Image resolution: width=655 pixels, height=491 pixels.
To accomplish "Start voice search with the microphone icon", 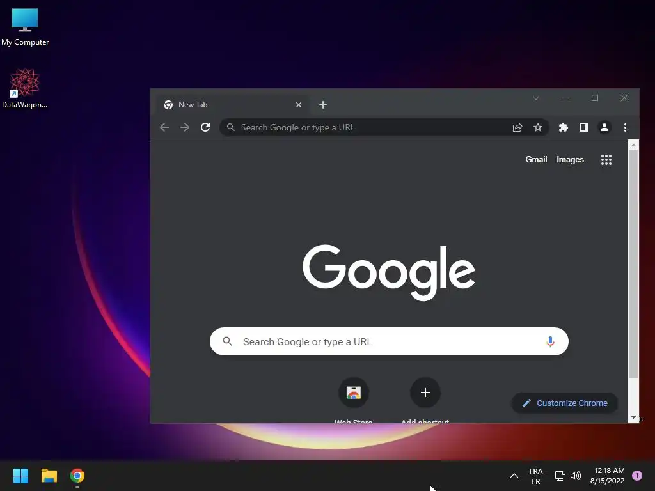I will (x=550, y=341).
